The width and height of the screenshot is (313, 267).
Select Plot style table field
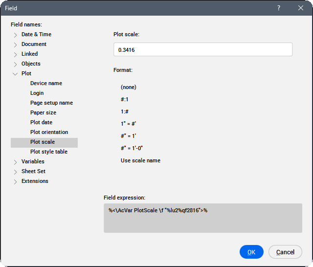click(x=49, y=152)
